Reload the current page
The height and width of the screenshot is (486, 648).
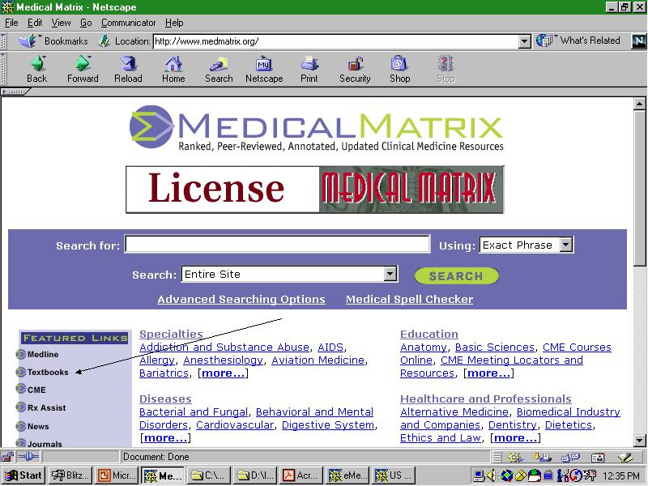(128, 70)
